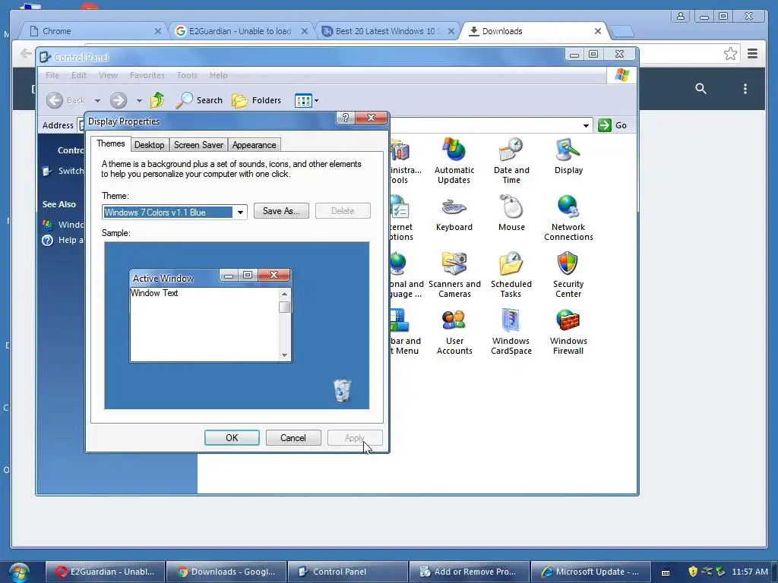Open Automatic Updates in Control Panel
This screenshot has width=778, height=583.
454,161
